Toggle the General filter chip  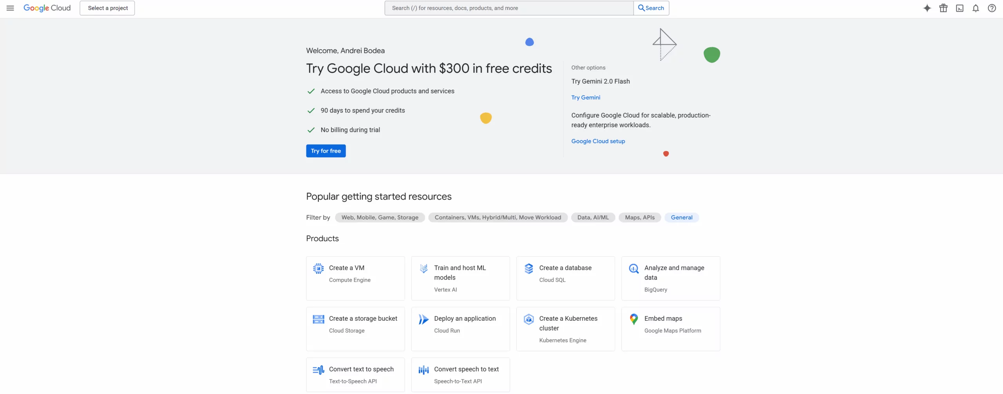(x=681, y=217)
